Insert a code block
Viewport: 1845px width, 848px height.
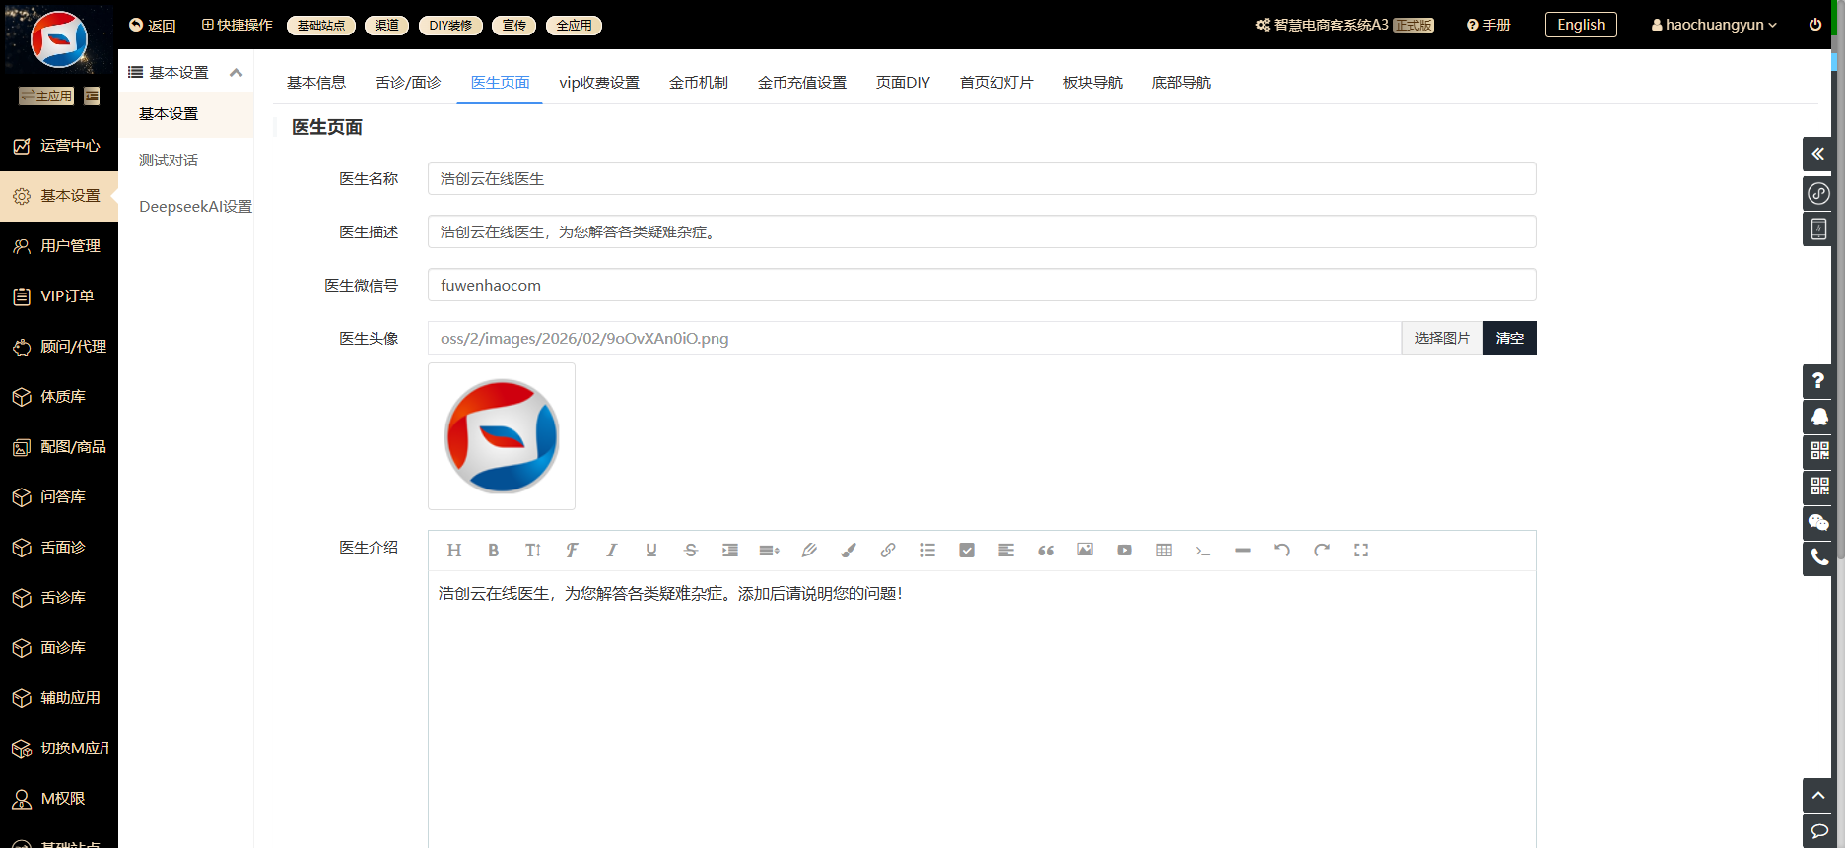coord(1203,551)
